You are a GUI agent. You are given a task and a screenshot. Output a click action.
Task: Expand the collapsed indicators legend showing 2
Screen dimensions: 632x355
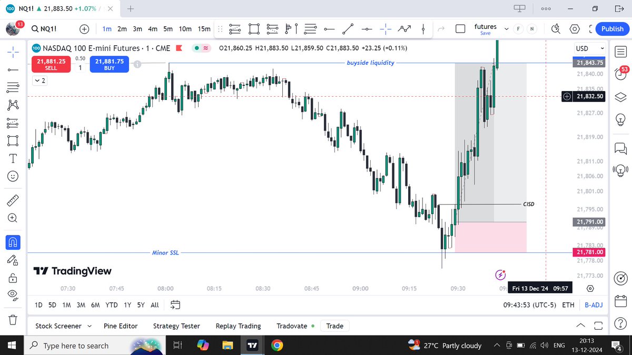pos(39,80)
